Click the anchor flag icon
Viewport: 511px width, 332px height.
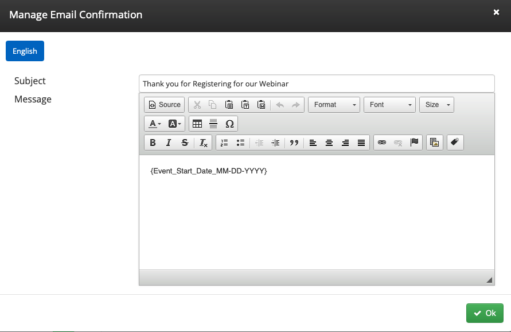pos(414,143)
